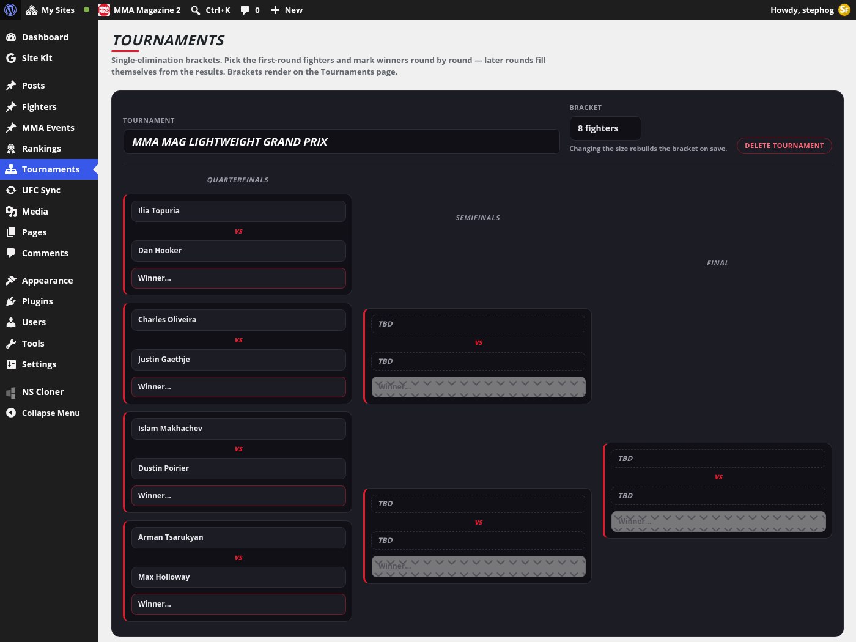The height and width of the screenshot is (642, 856).
Task: Click the Site Kit Google icon
Action: point(11,58)
